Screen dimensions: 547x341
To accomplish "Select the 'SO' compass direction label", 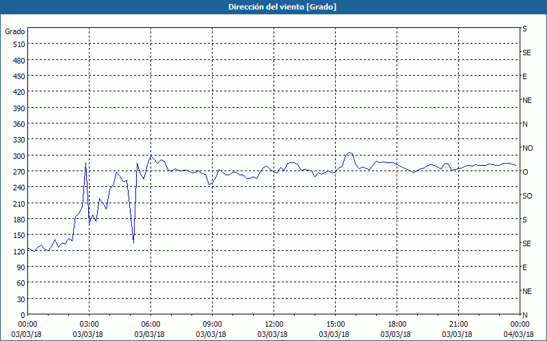I will coord(527,196).
